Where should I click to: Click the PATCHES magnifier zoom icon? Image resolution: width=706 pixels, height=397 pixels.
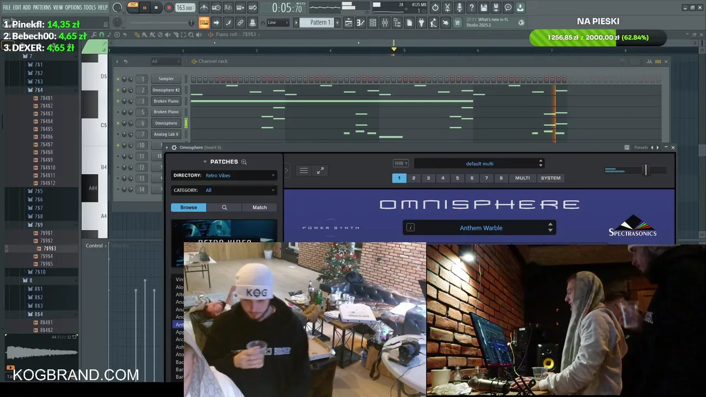click(244, 162)
